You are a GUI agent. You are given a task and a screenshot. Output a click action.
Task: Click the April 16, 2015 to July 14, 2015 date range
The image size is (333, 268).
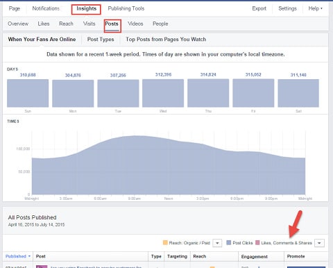(x=36, y=225)
